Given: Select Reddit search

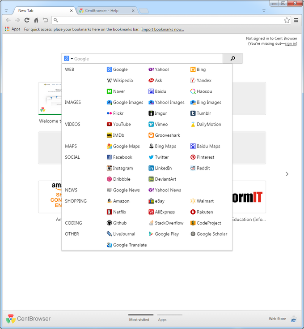Looking at the screenshot, I should coord(200,168).
